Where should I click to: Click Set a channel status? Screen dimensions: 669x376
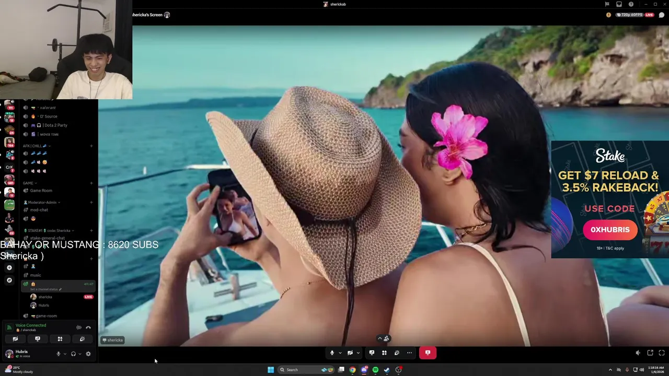pyautogui.click(x=46, y=289)
